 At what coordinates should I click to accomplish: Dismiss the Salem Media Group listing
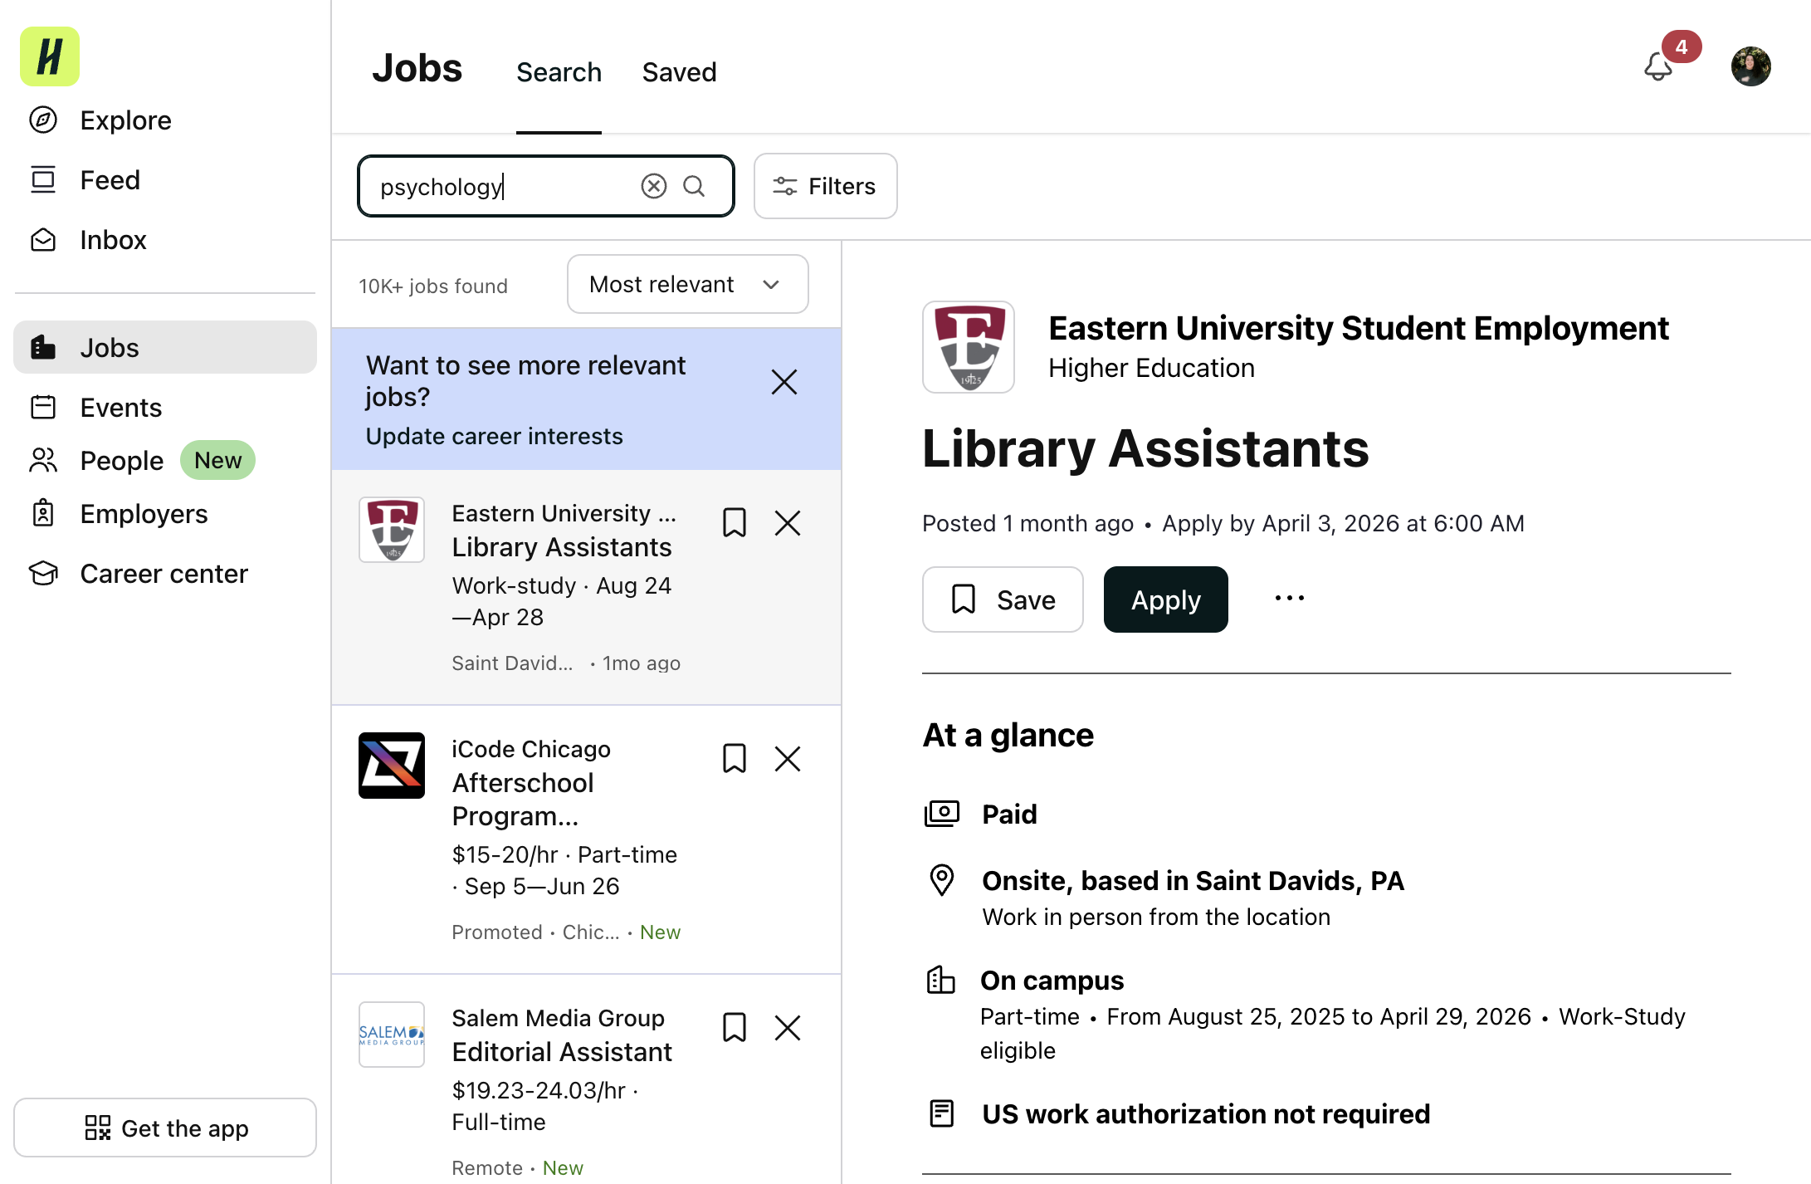788,1028
